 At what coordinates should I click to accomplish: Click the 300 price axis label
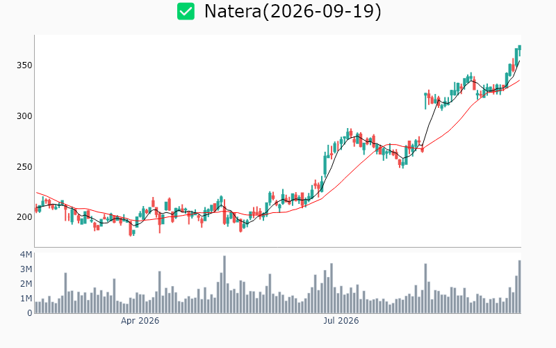coord(24,116)
